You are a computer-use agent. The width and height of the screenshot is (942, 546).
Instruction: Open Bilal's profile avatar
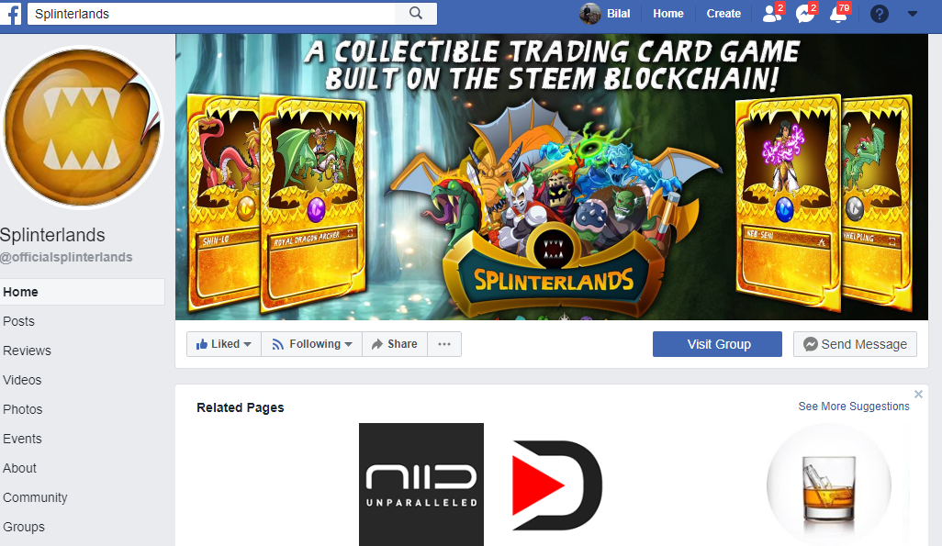[x=590, y=13]
